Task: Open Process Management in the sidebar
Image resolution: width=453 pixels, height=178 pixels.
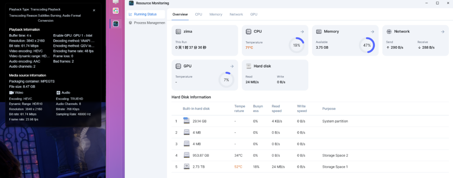Action: pos(149,23)
